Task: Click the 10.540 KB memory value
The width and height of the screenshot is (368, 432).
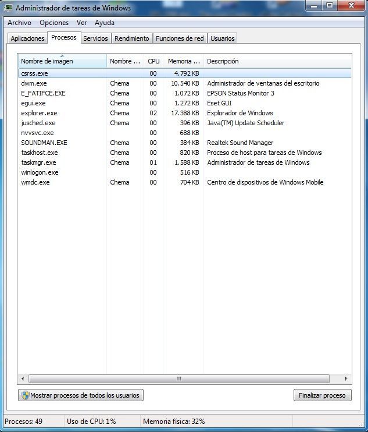Action: click(x=185, y=83)
